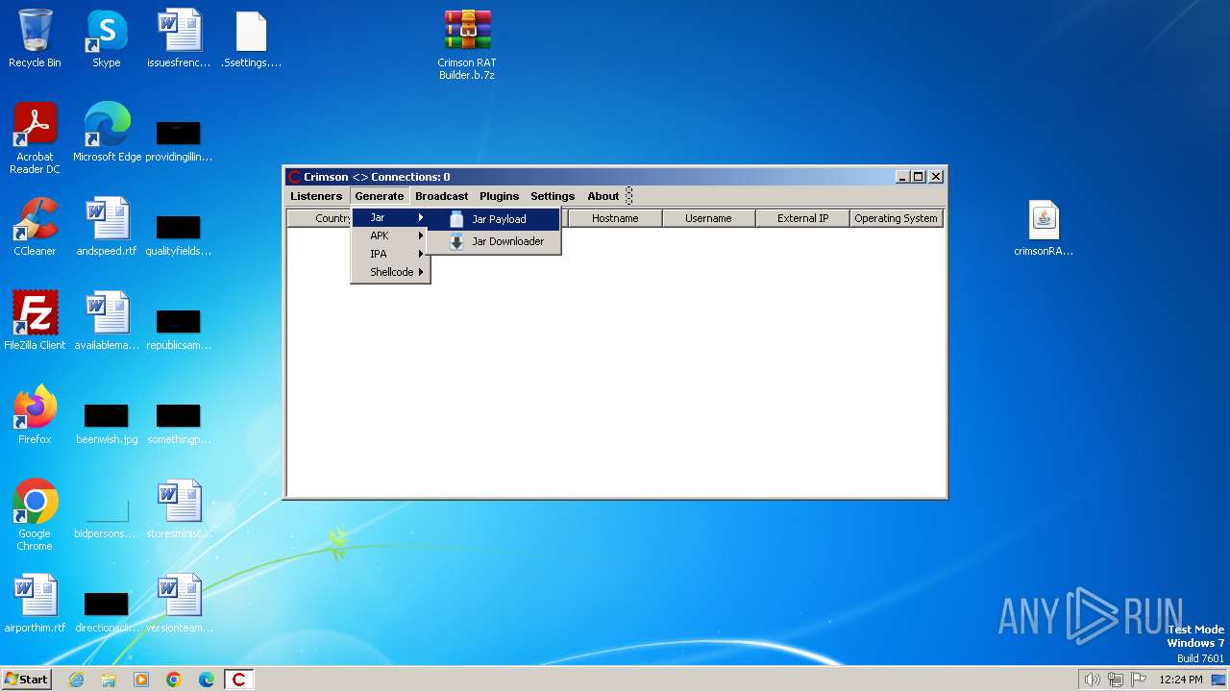The image size is (1230, 692).
Task: Click the 12:24 PM system clock
Action: click(1181, 680)
